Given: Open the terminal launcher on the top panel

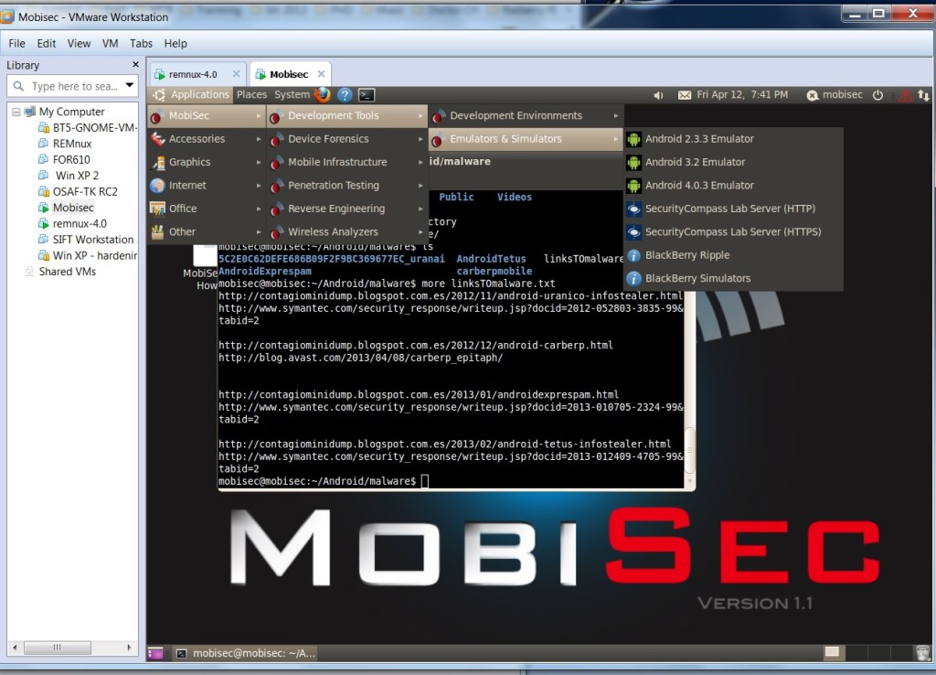Looking at the screenshot, I should 366,94.
